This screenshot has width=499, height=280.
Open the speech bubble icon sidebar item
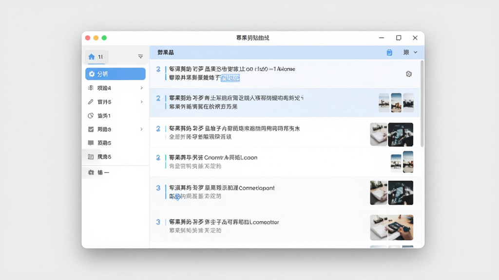point(91,143)
